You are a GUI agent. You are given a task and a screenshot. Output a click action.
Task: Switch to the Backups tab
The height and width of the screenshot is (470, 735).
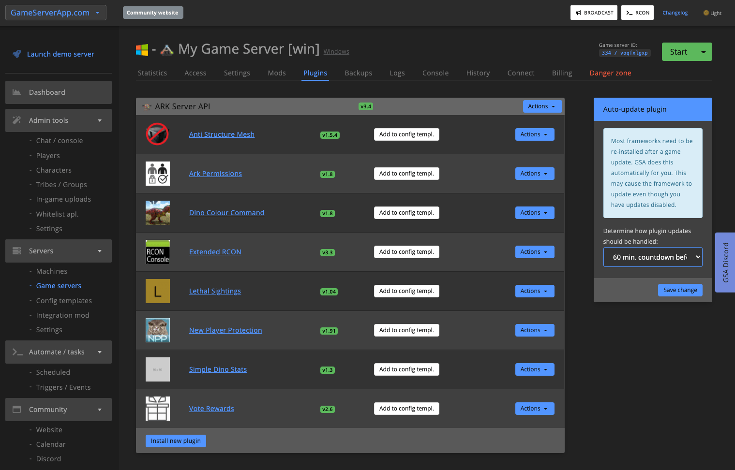(358, 73)
